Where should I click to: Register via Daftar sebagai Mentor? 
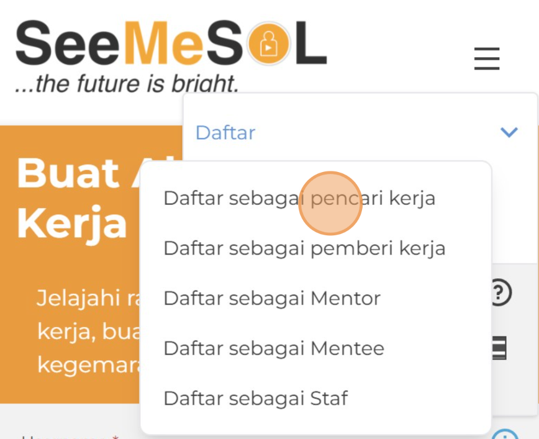pos(272,298)
